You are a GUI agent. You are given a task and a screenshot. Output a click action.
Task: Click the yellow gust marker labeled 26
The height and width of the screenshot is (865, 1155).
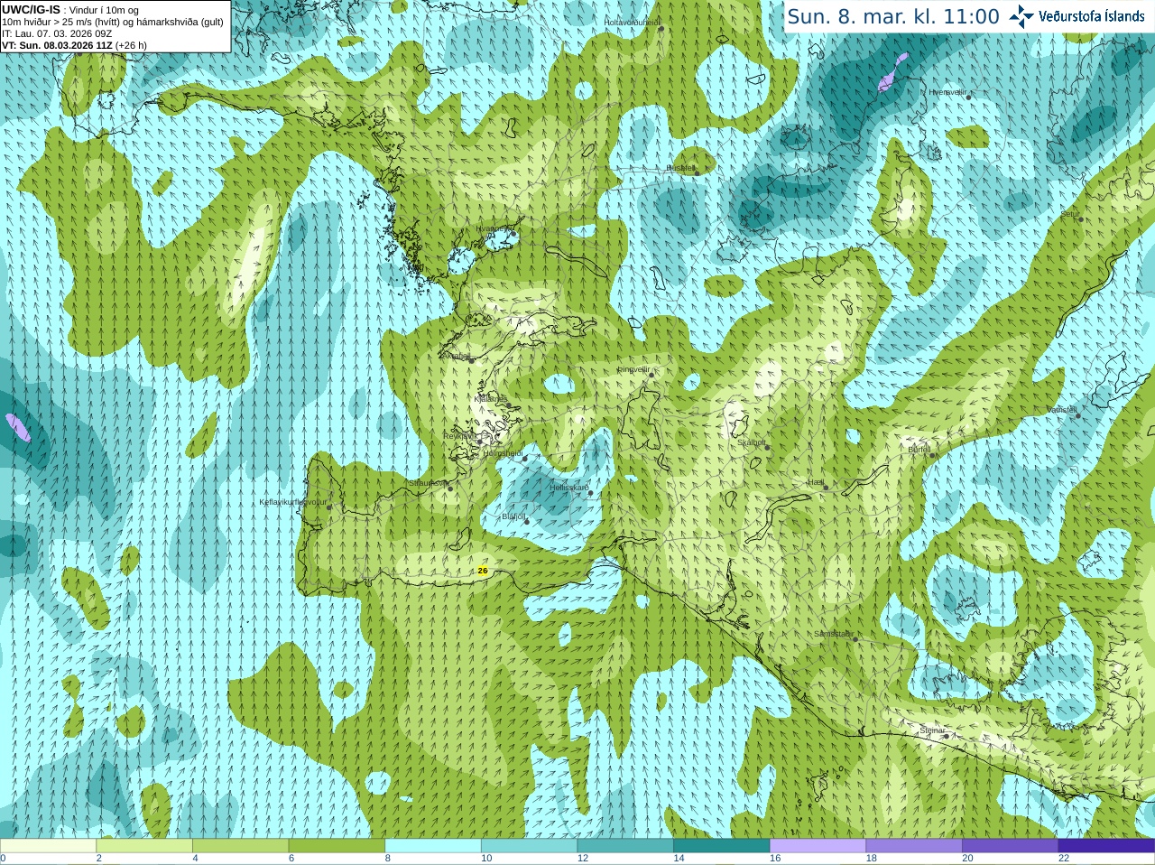(483, 571)
